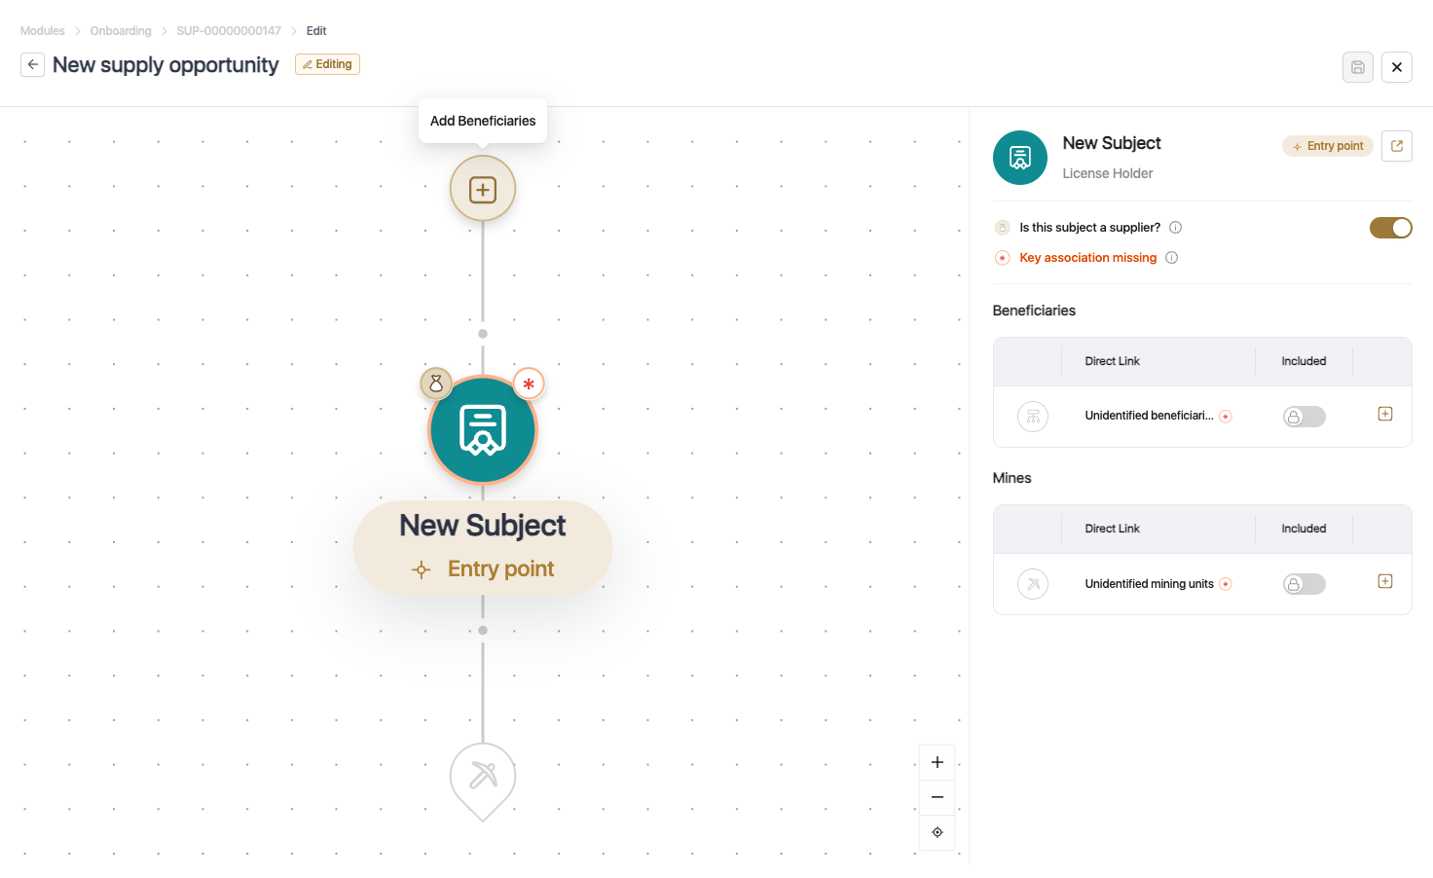Screen dimensions: 1433x878
Task: Click the Key association missing warning
Action: 1087,258
